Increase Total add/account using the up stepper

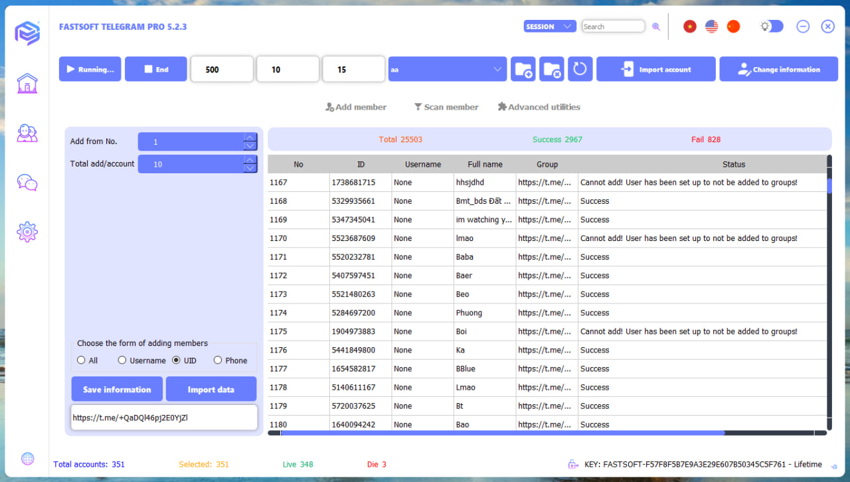(x=250, y=160)
